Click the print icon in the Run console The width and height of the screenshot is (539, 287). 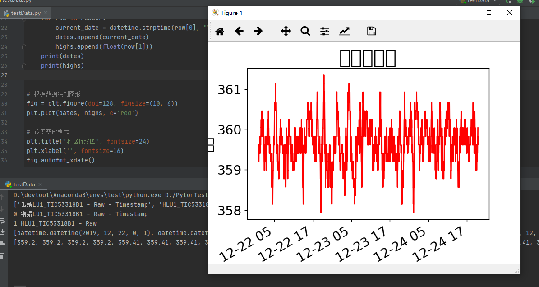tap(2, 245)
